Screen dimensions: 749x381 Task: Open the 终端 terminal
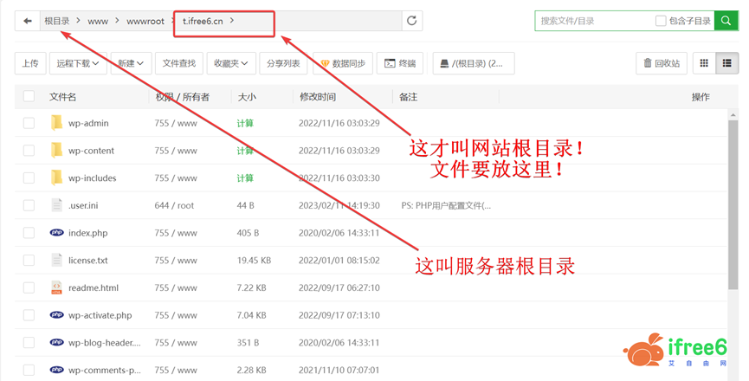coord(400,63)
